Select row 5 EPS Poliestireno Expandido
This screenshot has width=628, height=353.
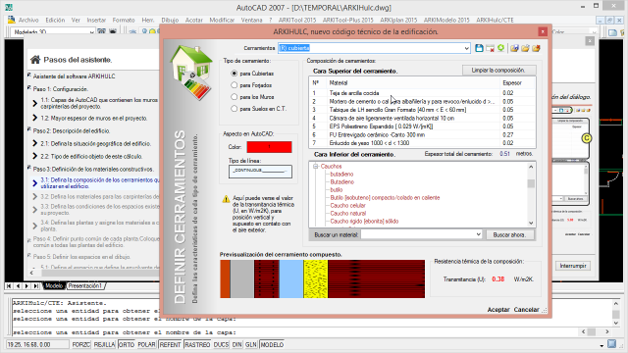422,126
